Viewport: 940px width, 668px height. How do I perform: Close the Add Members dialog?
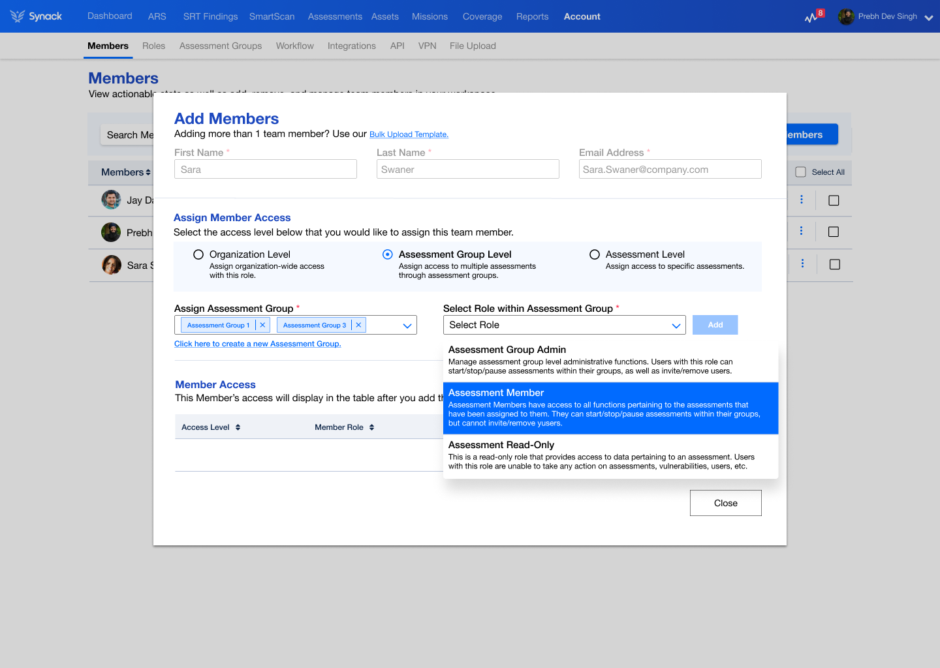point(726,503)
